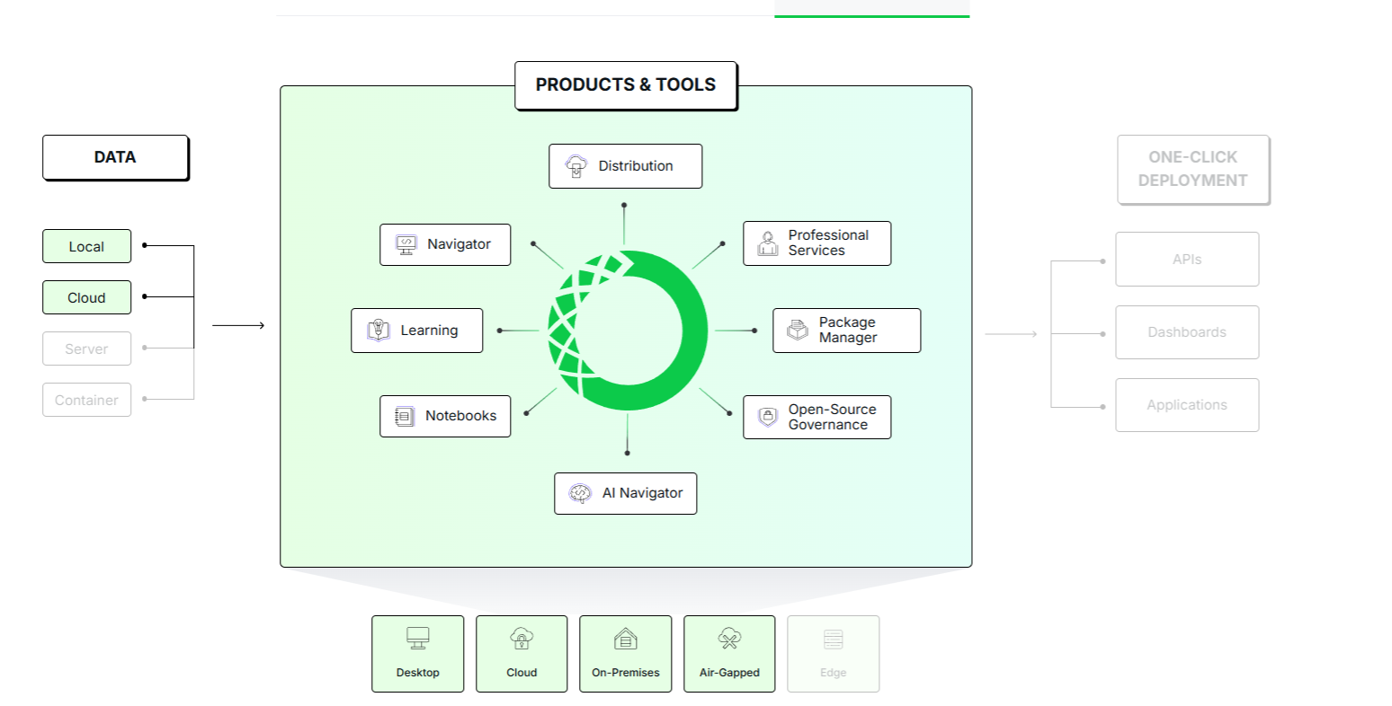The height and width of the screenshot is (706, 1392).
Task: Click the Distribution label text
Action: (636, 166)
